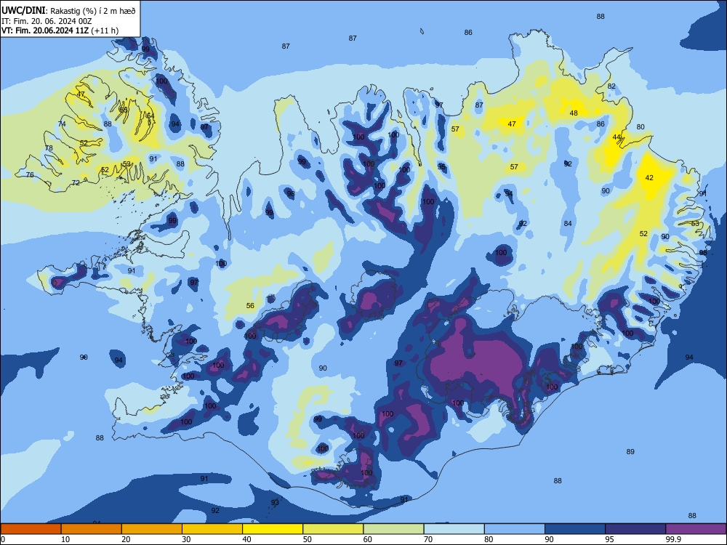
Task: Pick the light green 60–70 legend swatch
Action: [393, 529]
